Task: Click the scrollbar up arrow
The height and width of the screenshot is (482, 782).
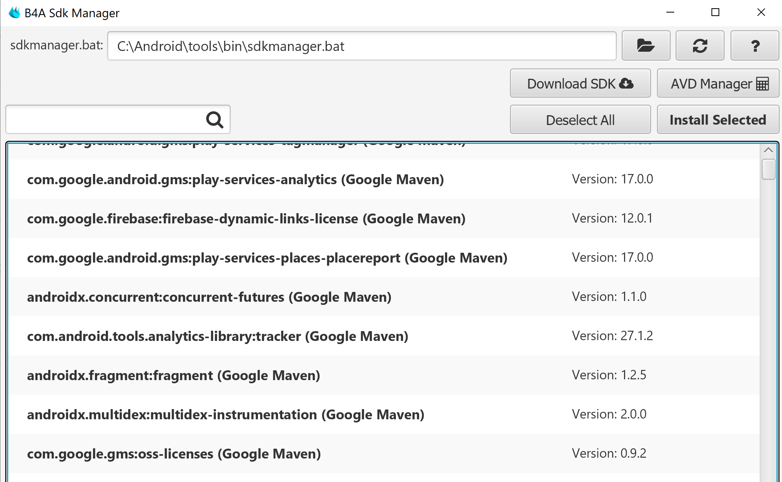Action: point(768,150)
